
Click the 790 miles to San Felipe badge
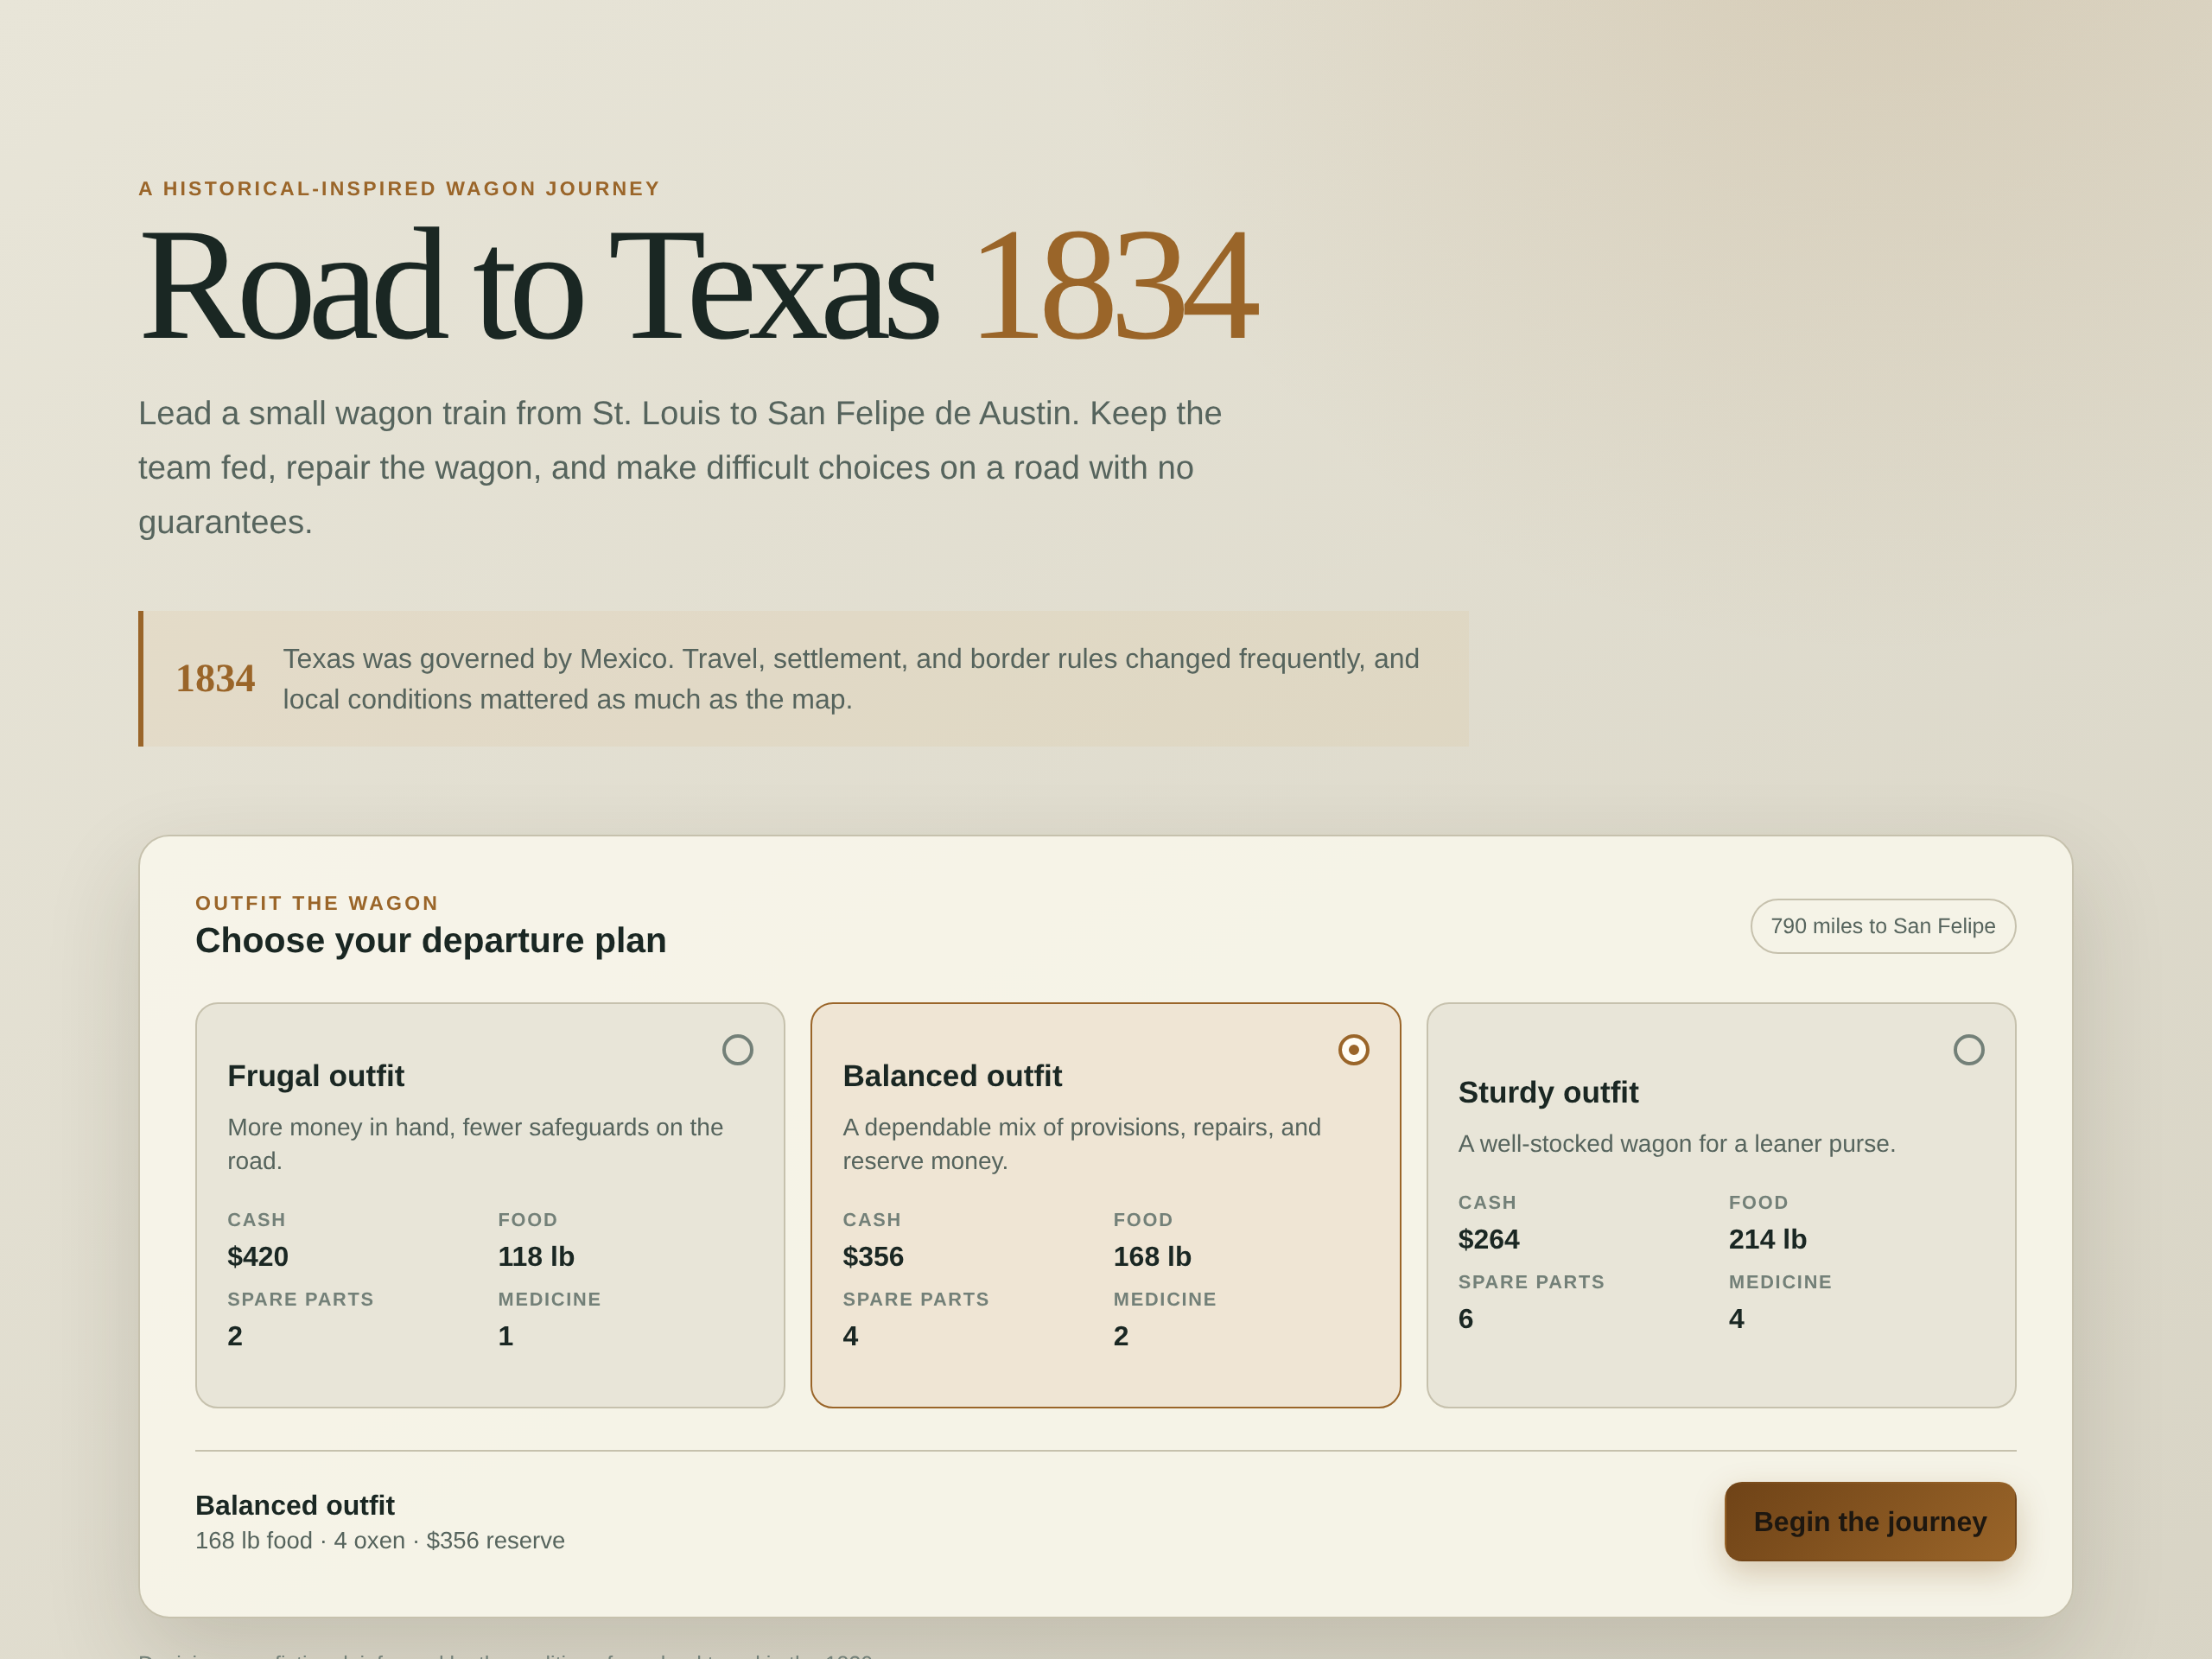[1882, 926]
